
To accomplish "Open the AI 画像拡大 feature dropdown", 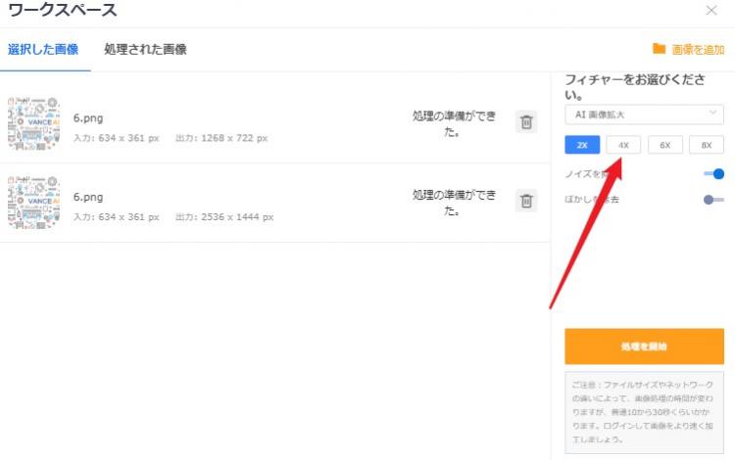I will [644, 115].
